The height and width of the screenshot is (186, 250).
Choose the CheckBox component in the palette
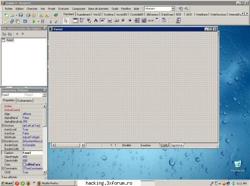[123, 21]
